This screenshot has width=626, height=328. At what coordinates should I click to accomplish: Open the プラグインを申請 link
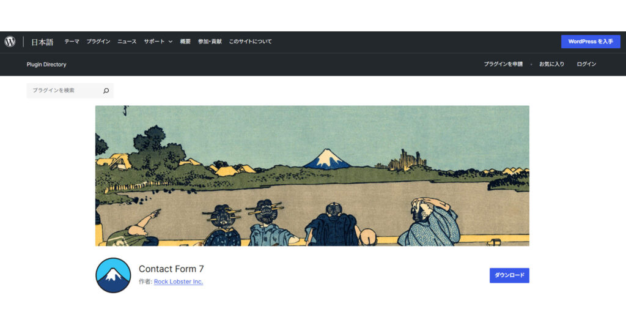pos(503,64)
